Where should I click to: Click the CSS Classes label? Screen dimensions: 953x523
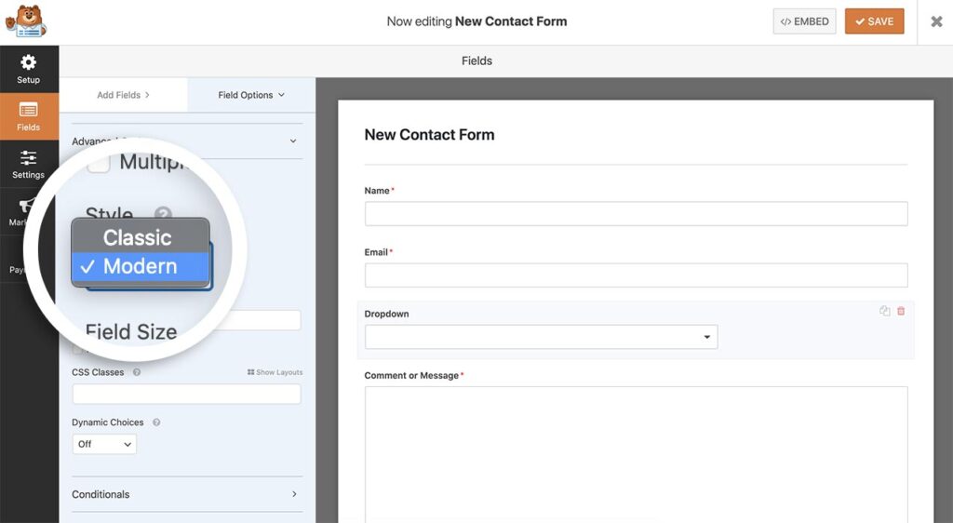[x=98, y=372]
